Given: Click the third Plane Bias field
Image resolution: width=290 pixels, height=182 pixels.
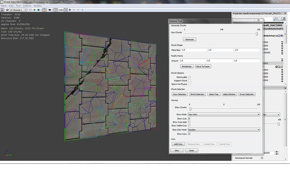Looking at the screenshot, I should pyautogui.click(x=247, y=50).
